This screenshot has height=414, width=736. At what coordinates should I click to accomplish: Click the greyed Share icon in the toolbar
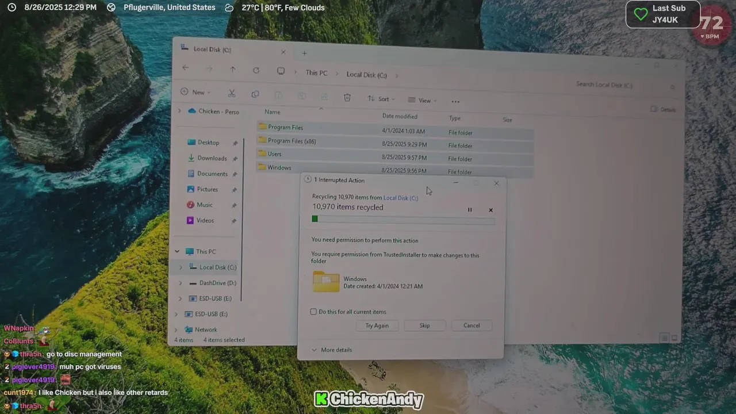(324, 97)
